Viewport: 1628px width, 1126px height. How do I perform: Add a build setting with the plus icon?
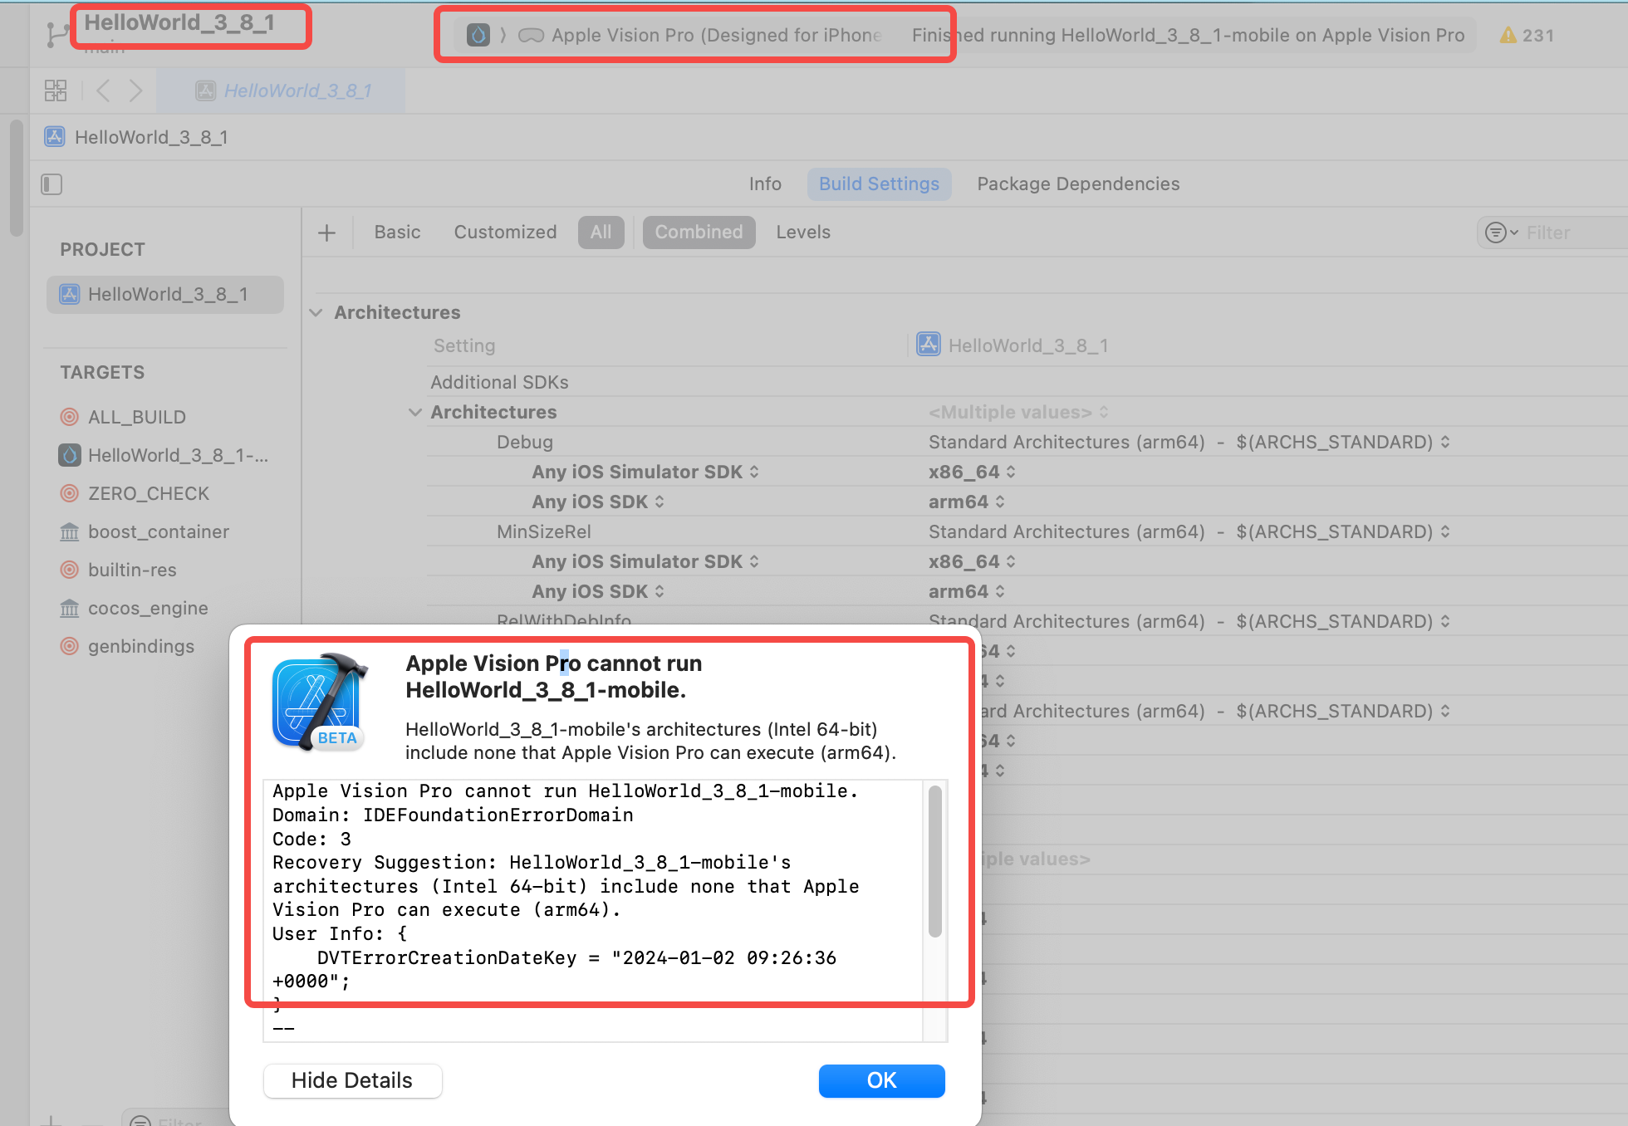click(327, 233)
